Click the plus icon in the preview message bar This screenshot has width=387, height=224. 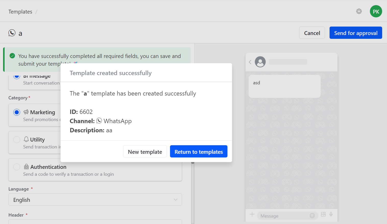click(252, 214)
